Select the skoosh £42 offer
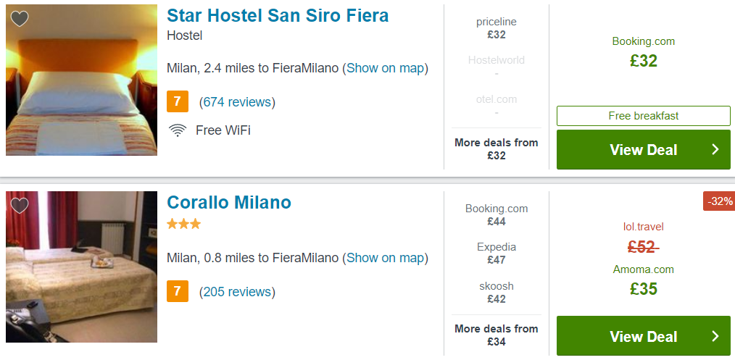The image size is (735, 360). pyautogui.click(x=497, y=292)
